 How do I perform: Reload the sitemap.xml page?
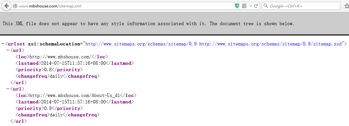tap(256, 6)
